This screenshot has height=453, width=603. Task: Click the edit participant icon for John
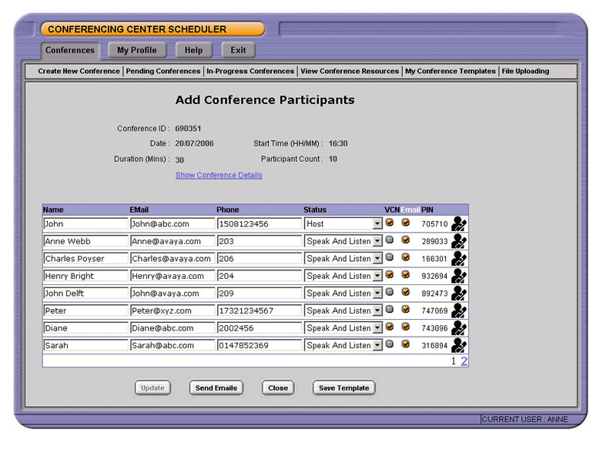pyautogui.click(x=459, y=224)
